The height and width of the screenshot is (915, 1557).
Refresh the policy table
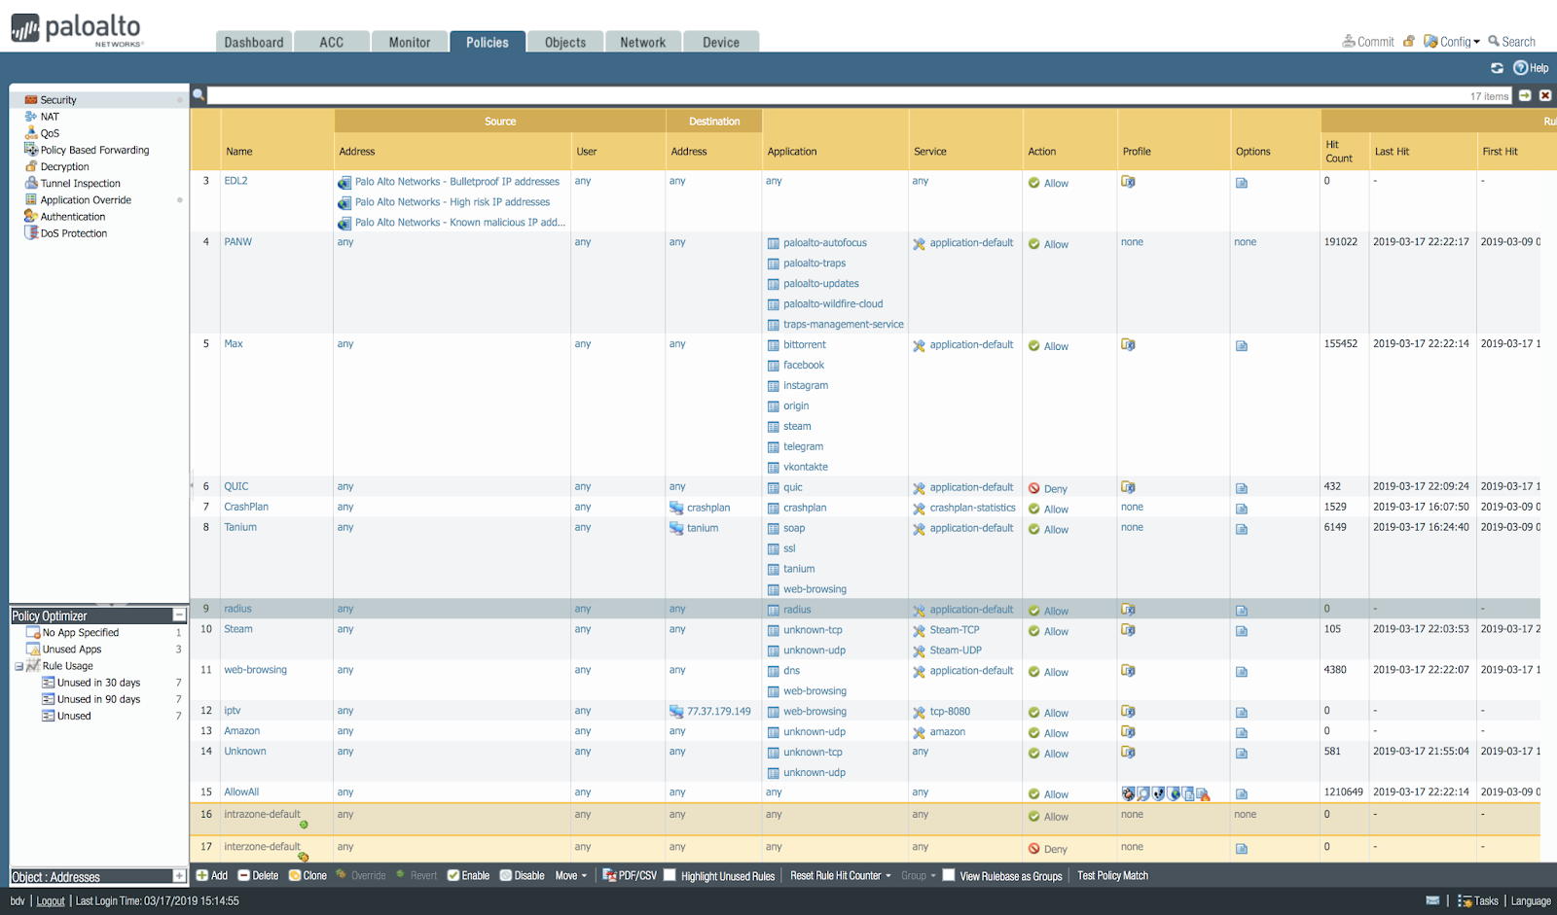pyautogui.click(x=1497, y=68)
